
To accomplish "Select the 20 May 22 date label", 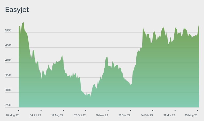I will 13,115.
